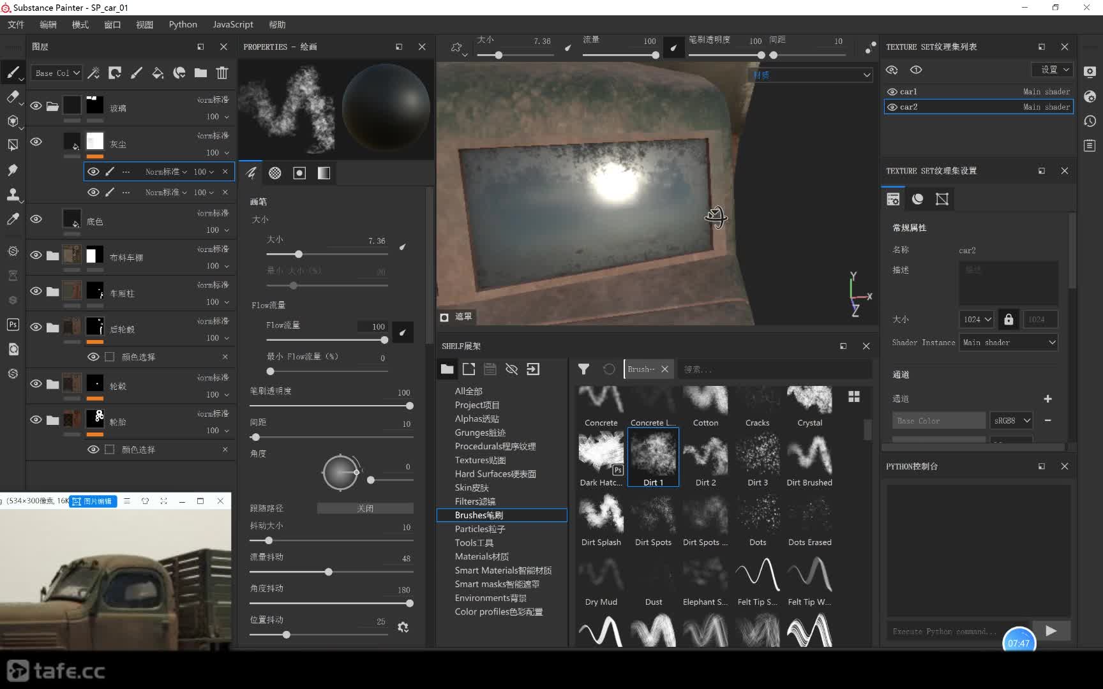Image resolution: width=1103 pixels, height=689 pixels.
Task: Click the shelf filter funnel icon
Action: 583,369
